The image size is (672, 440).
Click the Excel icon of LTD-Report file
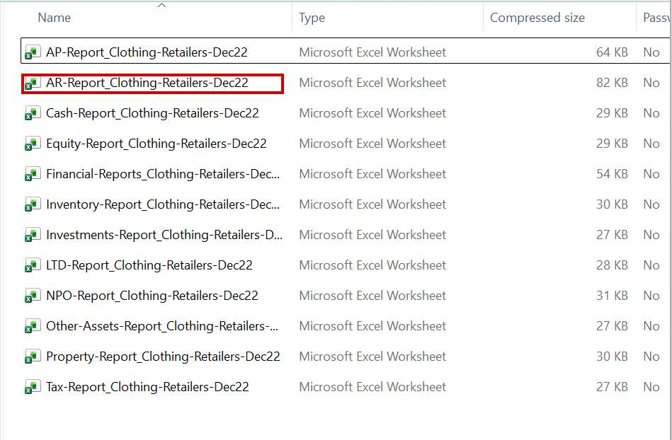(x=33, y=265)
